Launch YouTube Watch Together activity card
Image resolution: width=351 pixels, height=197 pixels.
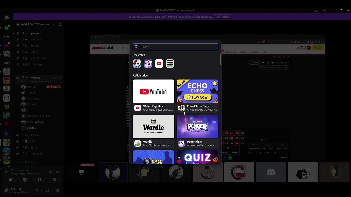[x=154, y=91]
